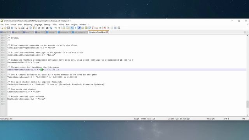
Task: Click the Start Recording macro icon
Action: pyautogui.click(x=105, y=28)
